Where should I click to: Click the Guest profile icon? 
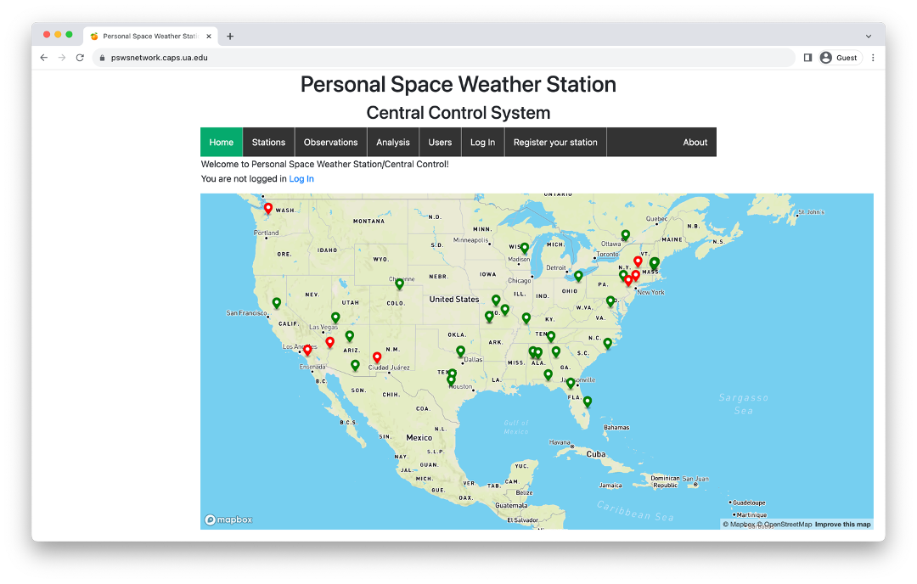825,57
